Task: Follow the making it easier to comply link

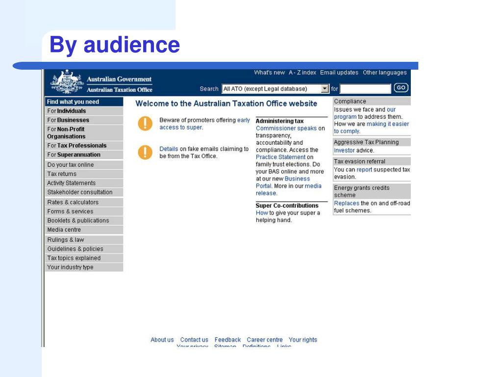Action: pos(372,127)
